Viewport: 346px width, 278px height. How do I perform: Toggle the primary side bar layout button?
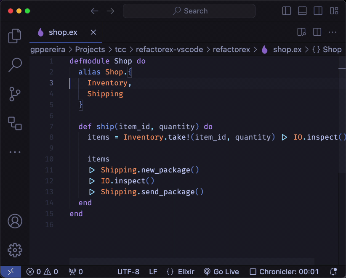point(287,11)
